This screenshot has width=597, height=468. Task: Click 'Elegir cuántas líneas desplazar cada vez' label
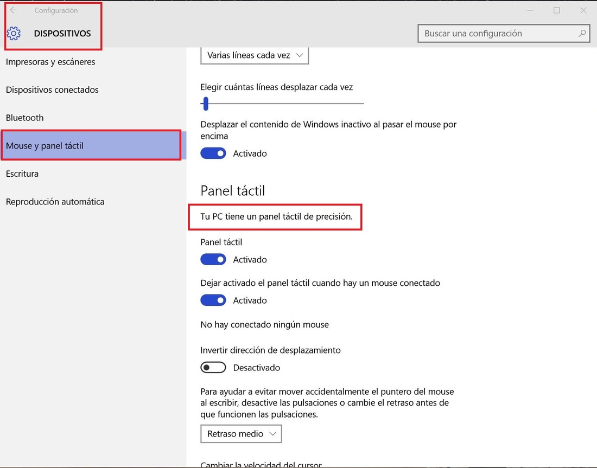(276, 87)
